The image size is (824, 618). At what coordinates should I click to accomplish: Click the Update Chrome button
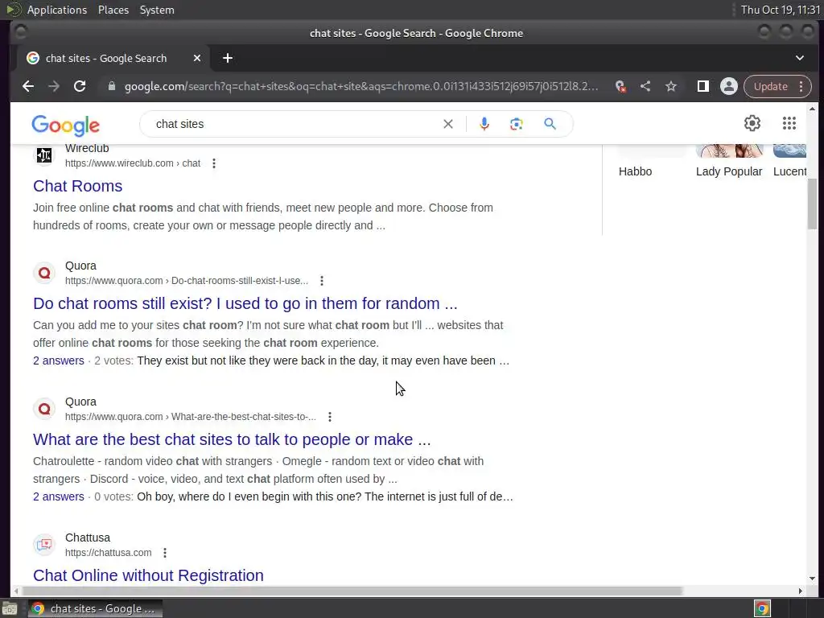(770, 86)
